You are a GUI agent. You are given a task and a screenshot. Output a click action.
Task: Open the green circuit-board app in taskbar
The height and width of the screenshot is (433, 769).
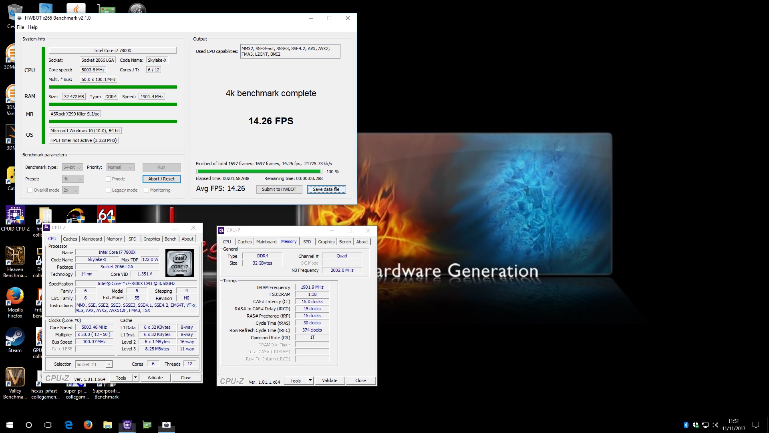(147, 425)
